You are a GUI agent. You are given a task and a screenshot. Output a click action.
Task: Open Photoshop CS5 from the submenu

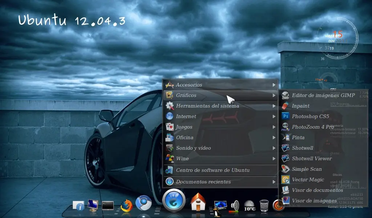point(323,116)
